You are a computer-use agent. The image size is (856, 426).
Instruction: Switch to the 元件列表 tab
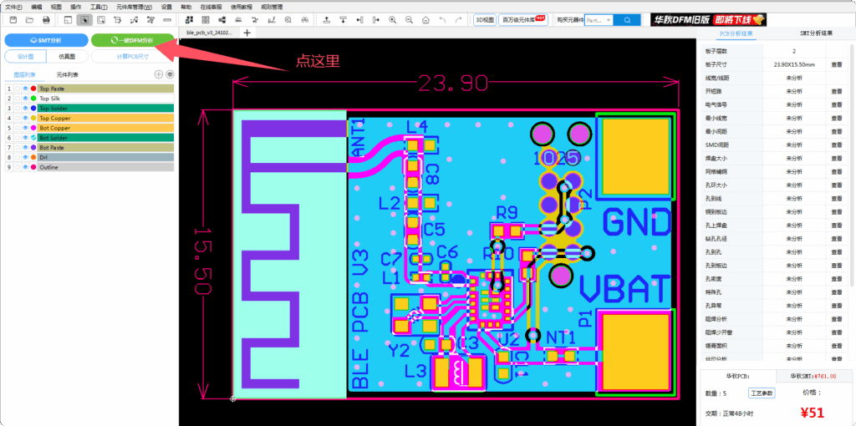(67, 74)
